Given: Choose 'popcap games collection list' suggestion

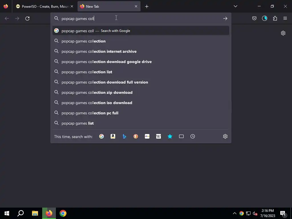Looking at the screenshot, I should pyautogui.click(x=141, y=72).
